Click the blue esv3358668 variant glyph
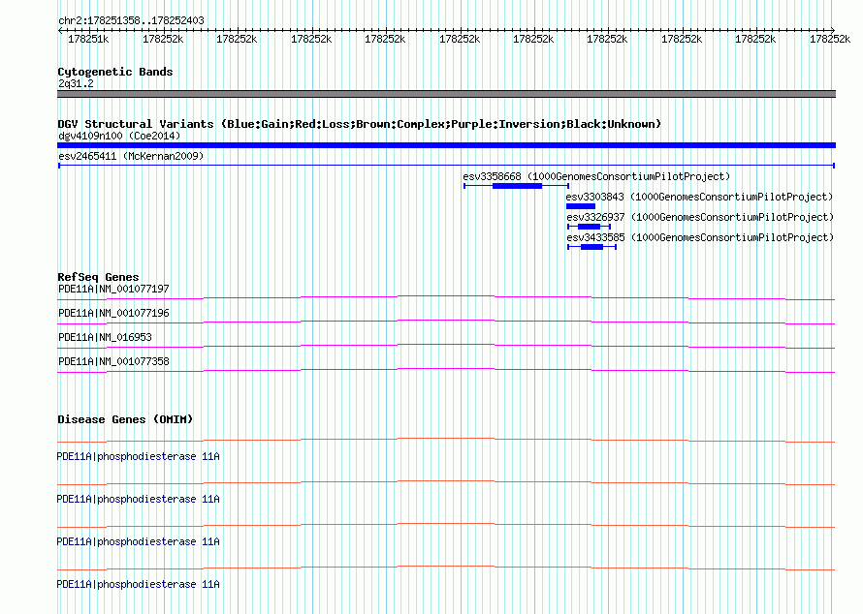 tap(516, 186)
